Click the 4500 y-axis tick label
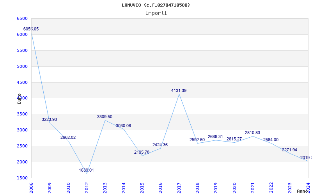 tap(22, 82)
